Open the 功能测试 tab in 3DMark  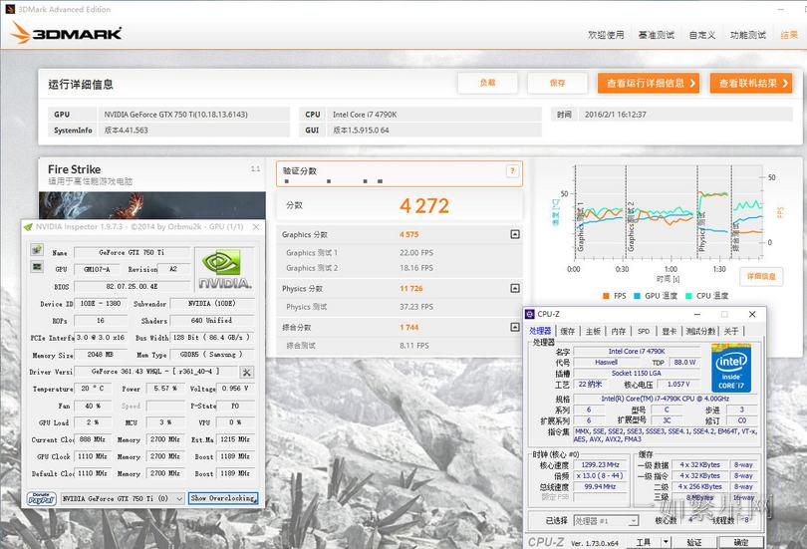(748, 35)
